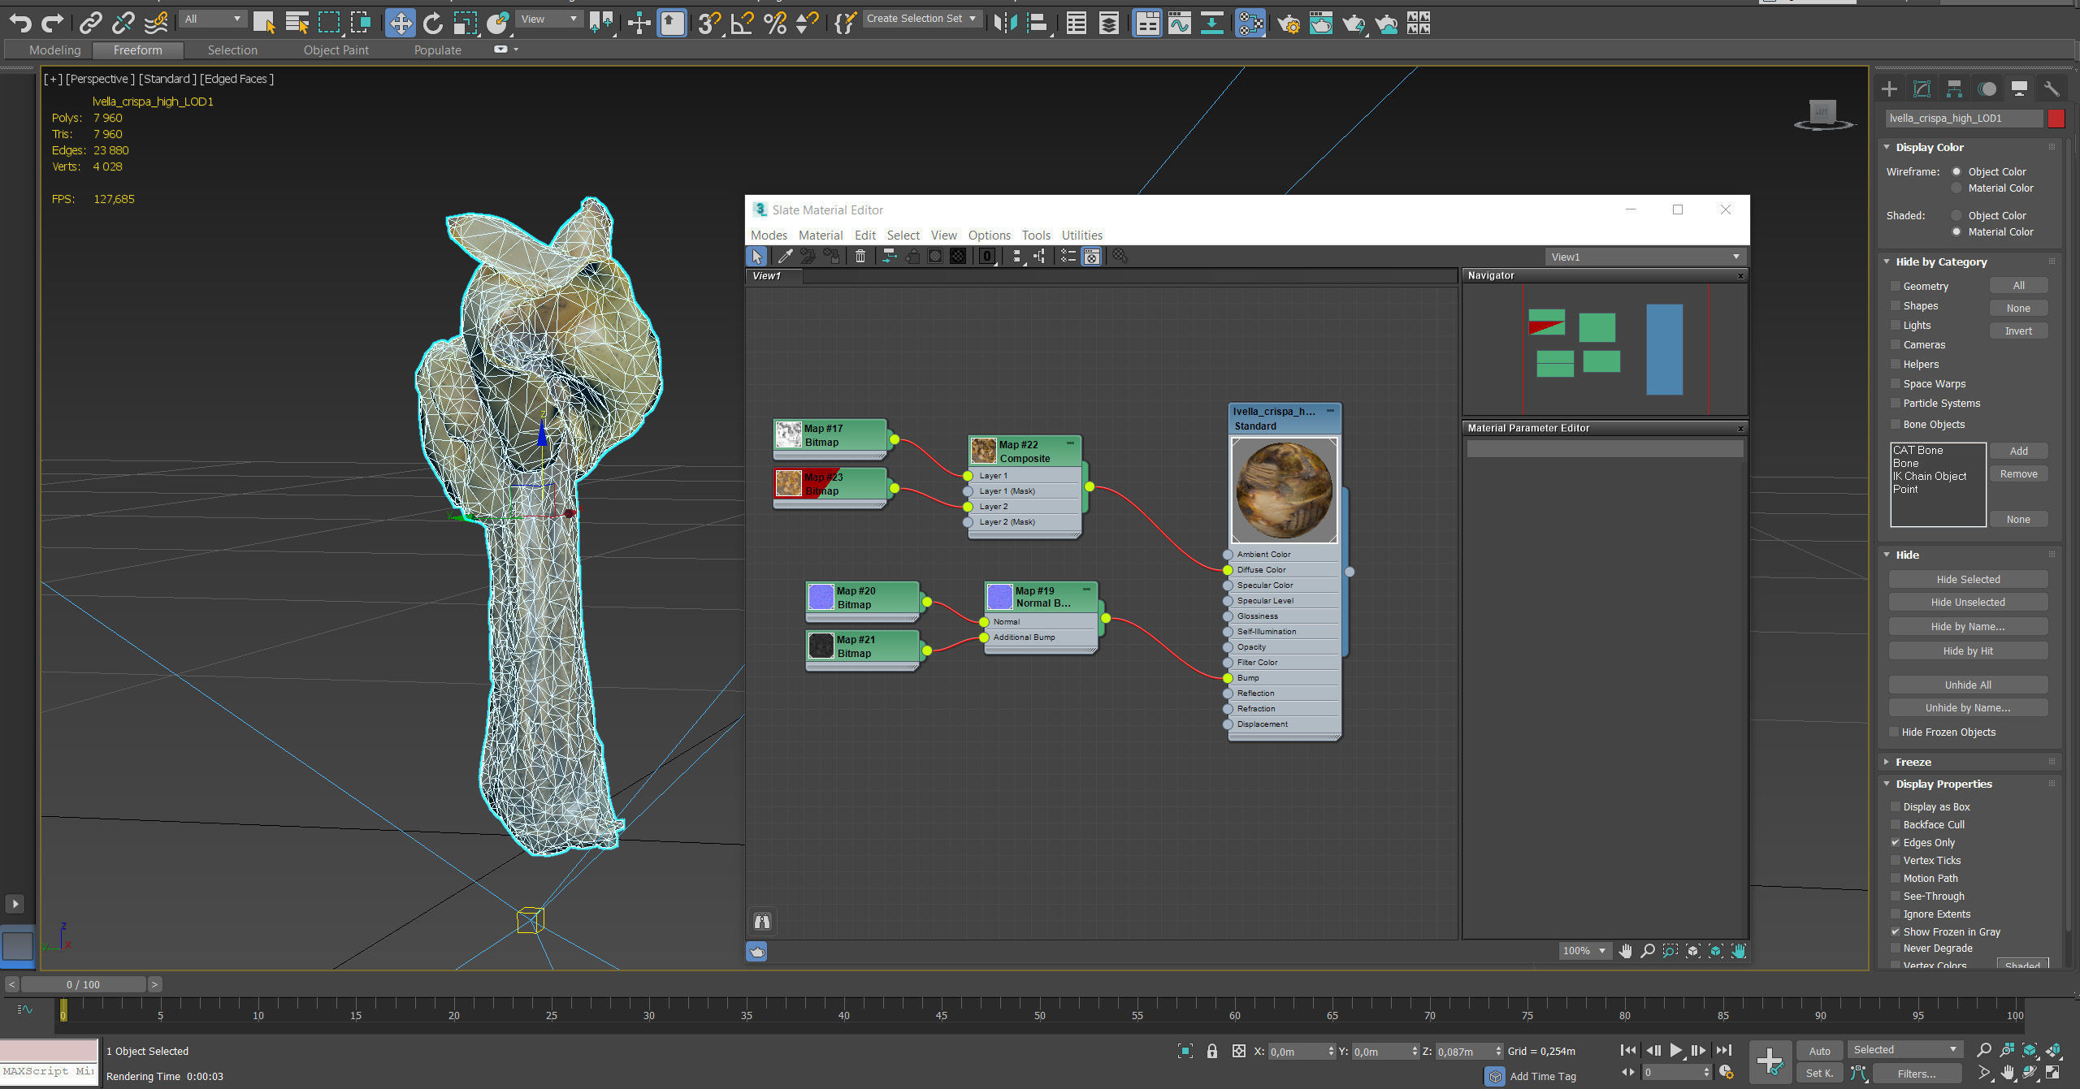This screenshot has height=1089, width=2080.
Task: Open the Hierarchy command panel tab
Action: click(1954, 89)
